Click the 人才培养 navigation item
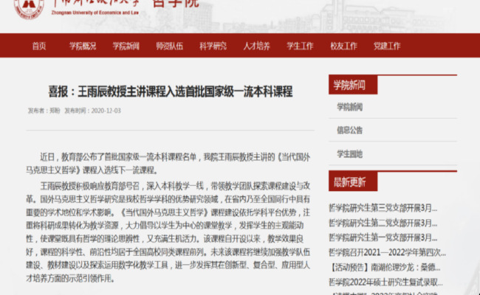The height and width of the screenshot is (295, 480). point(256,46)
